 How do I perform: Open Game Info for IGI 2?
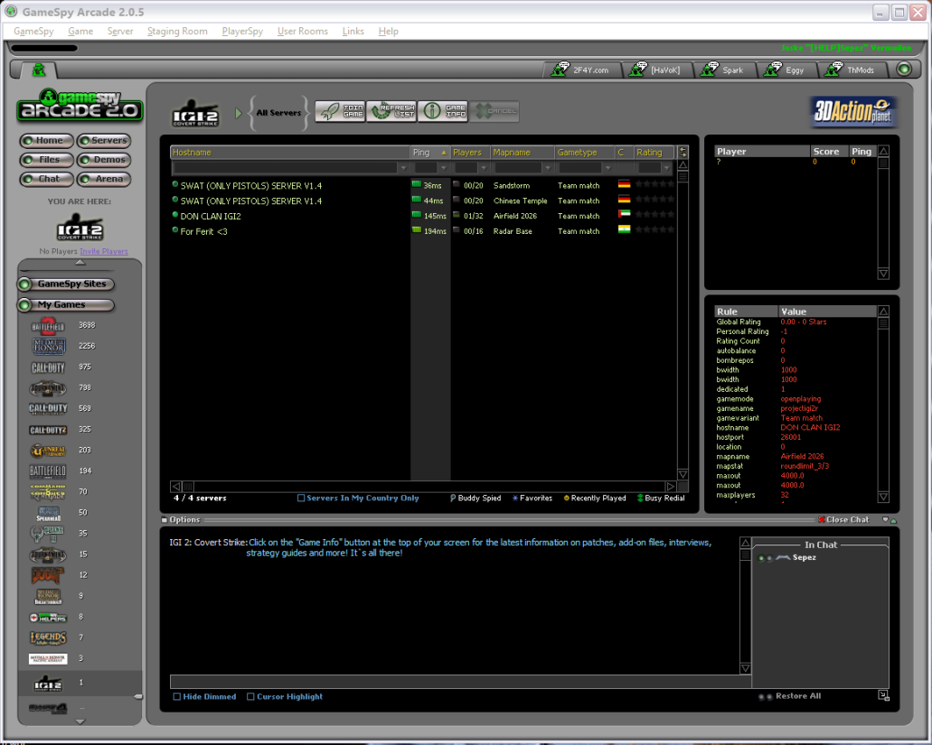pyautogui.click(x=443, y=111)
